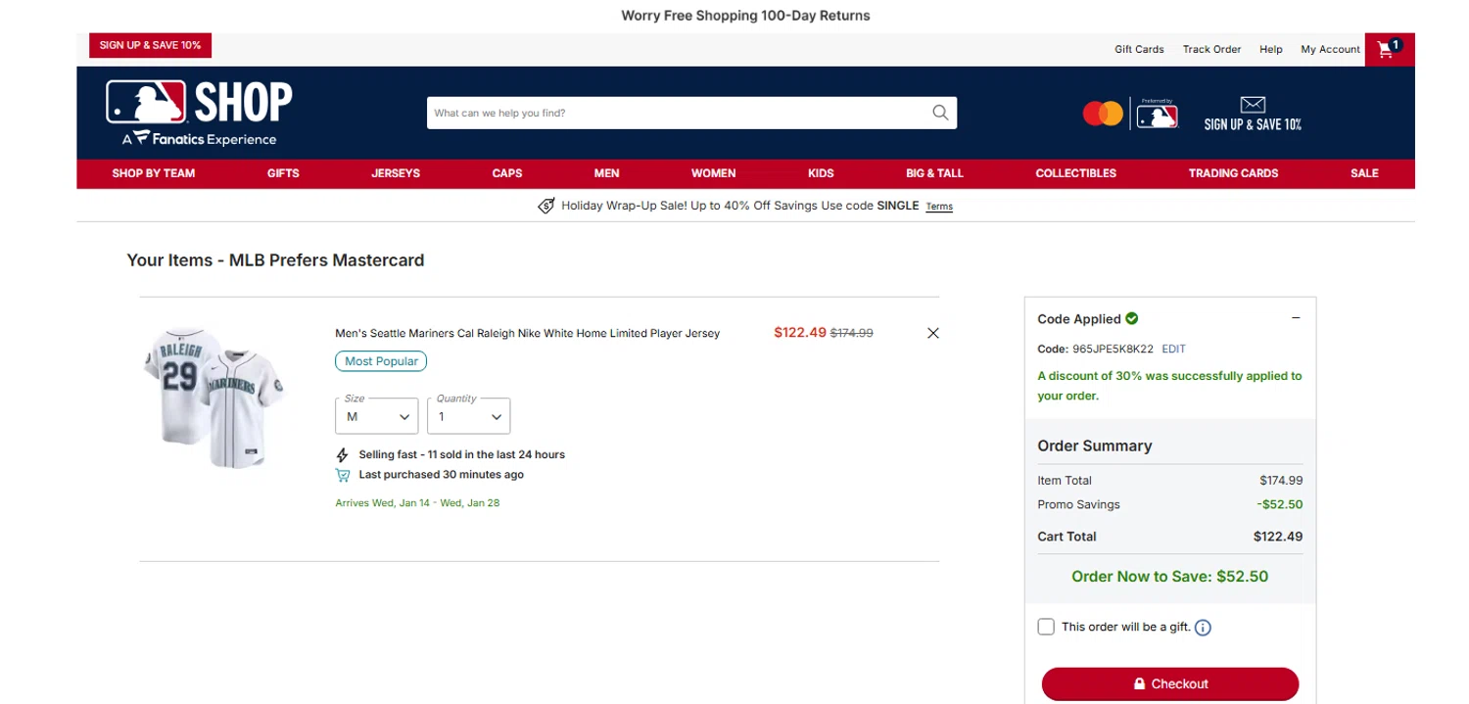1469x704 pixels.
Task: Click the Most Popular badge
Action: point(381,361)
